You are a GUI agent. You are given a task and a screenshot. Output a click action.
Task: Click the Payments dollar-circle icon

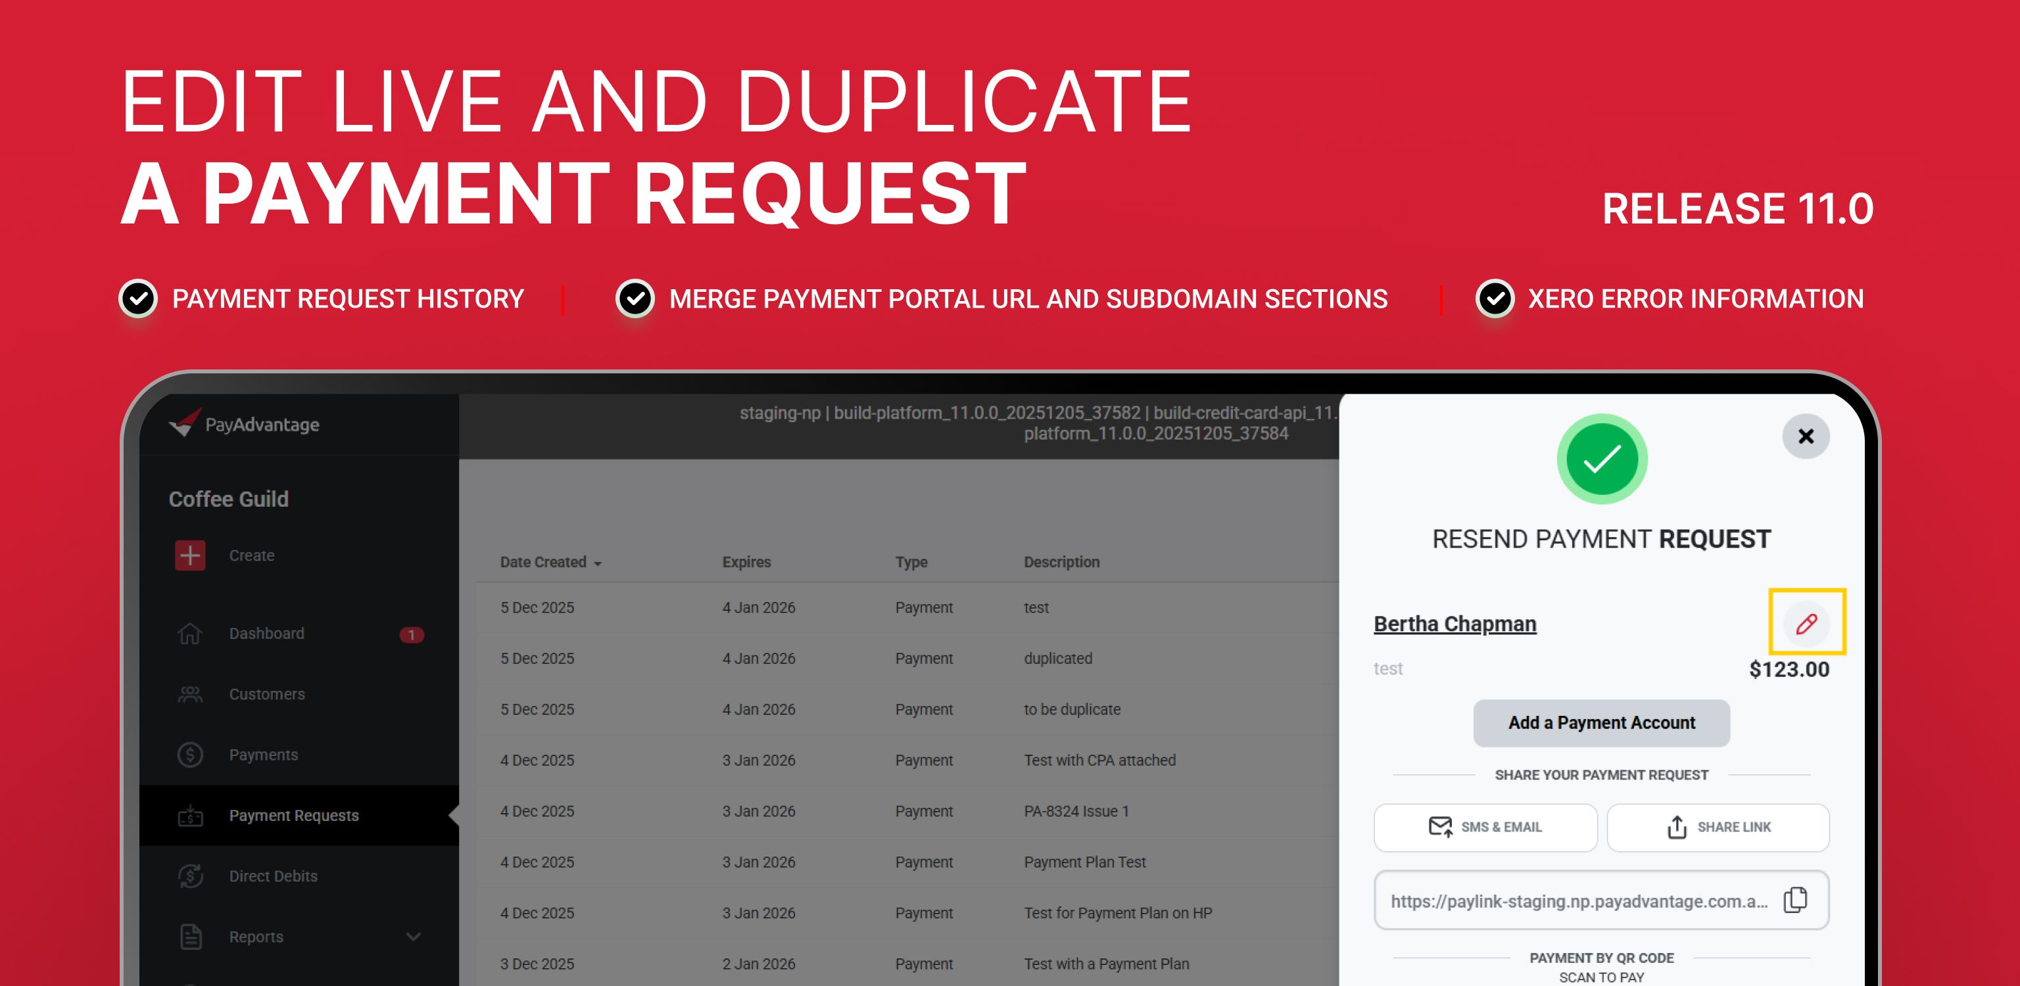click(190, 755)
